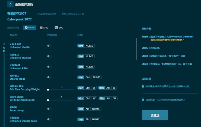Toggle Unlimited Health on

click(49, 46)
